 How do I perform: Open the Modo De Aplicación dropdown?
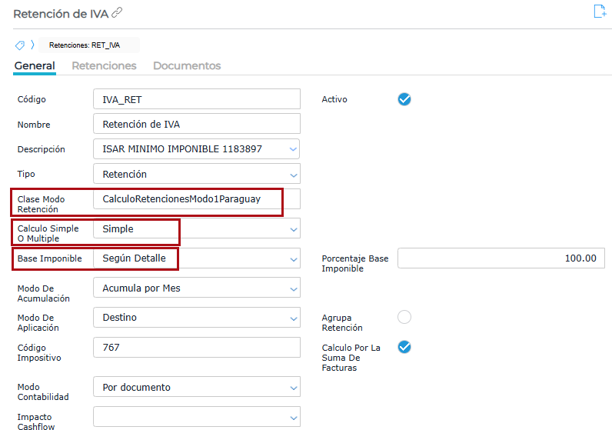292,318
